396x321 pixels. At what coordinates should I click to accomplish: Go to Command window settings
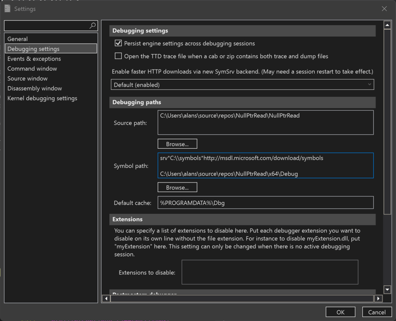(32, 69)
